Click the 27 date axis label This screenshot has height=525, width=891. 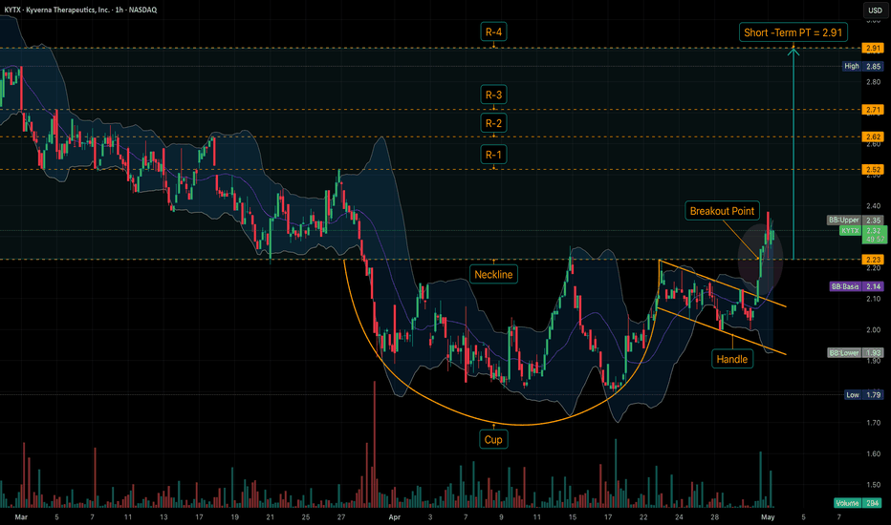[341, 517]
